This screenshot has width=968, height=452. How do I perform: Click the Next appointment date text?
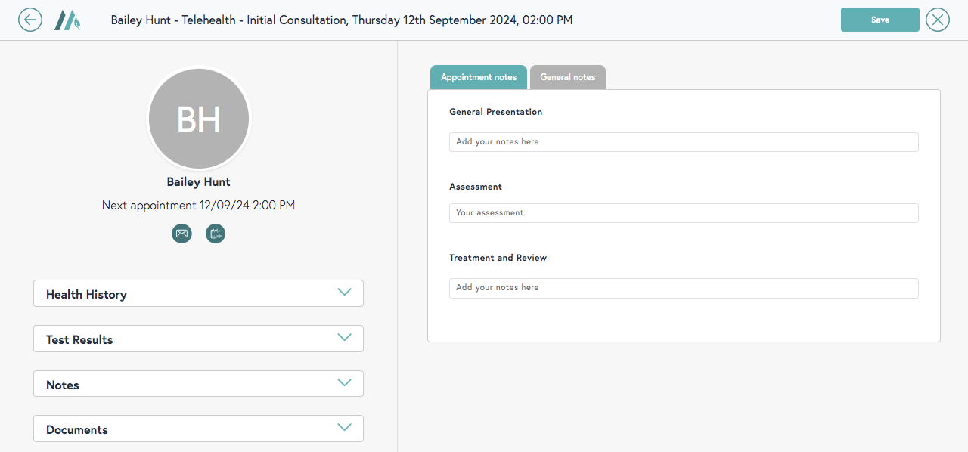click(x=199, y=206)
